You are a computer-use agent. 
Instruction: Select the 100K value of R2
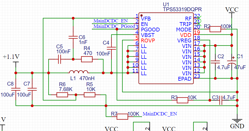tap(226, 26)
